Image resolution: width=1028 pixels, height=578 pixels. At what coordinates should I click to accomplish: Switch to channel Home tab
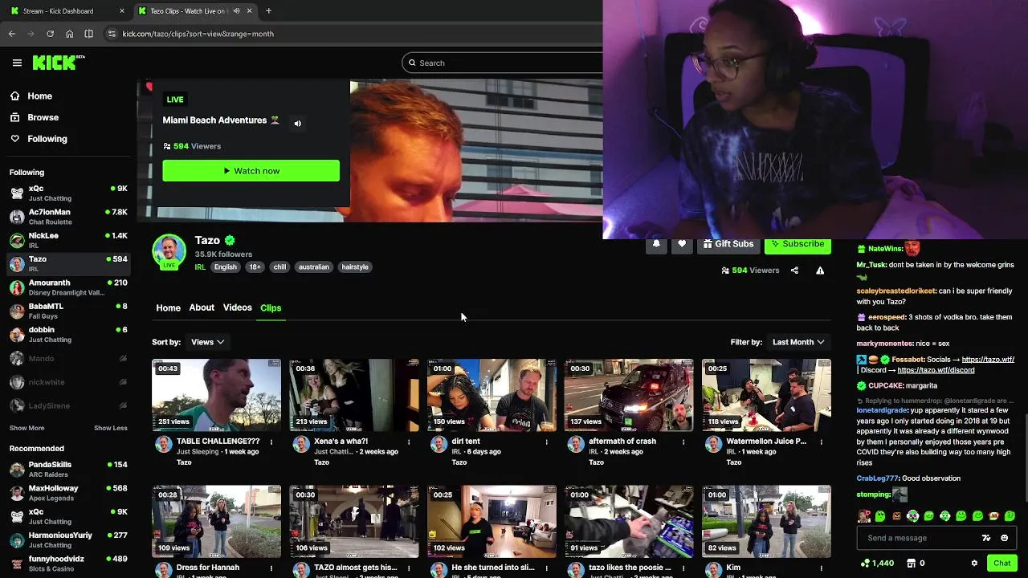pyautogui.click(x=168, y=308)
